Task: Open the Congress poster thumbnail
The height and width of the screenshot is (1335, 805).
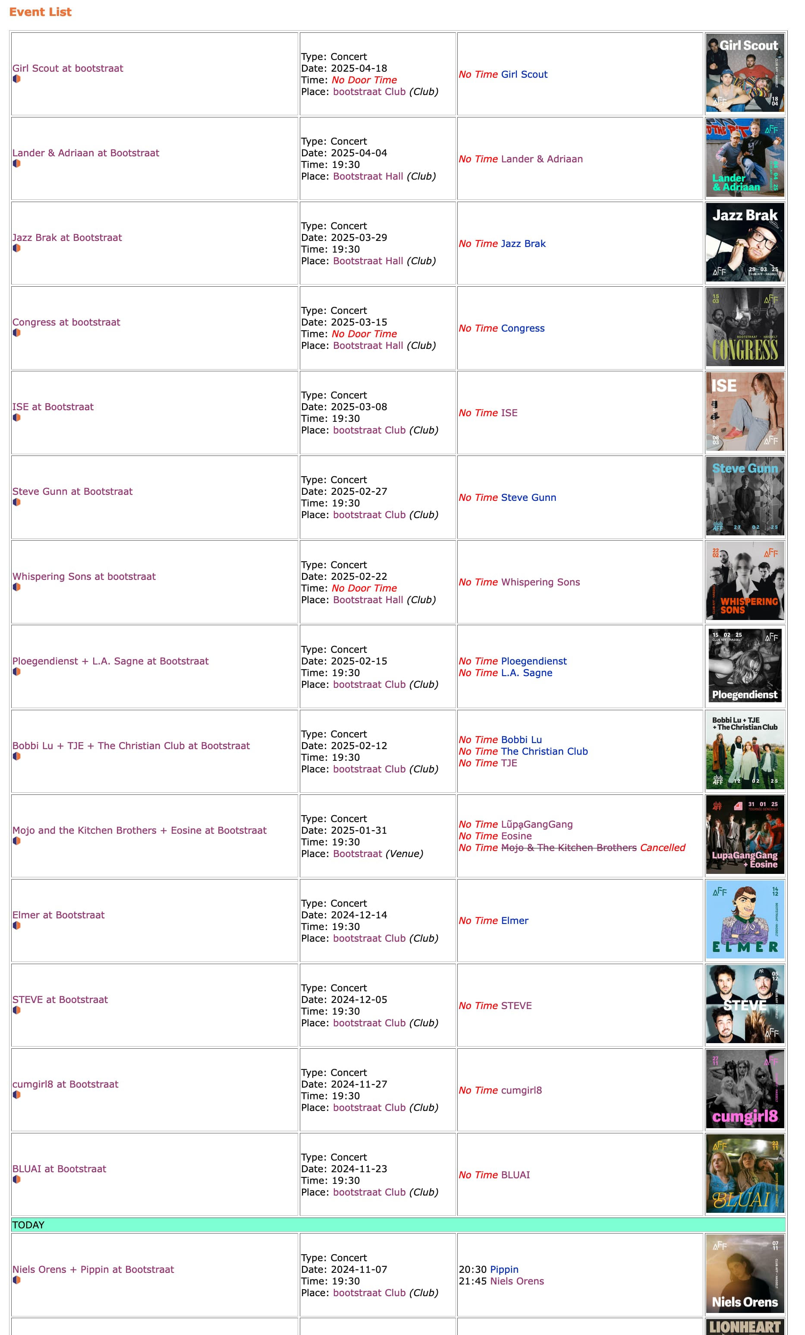Action: click(745, 327)
